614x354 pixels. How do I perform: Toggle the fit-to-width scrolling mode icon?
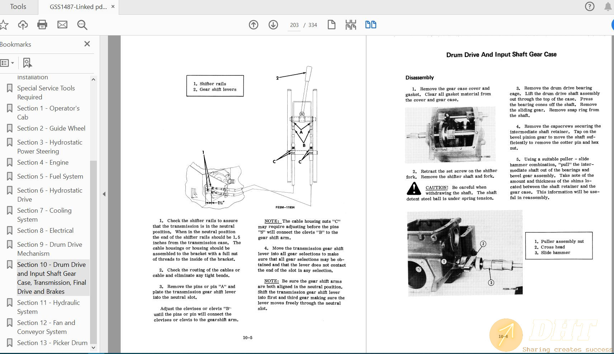coord(351,25)
